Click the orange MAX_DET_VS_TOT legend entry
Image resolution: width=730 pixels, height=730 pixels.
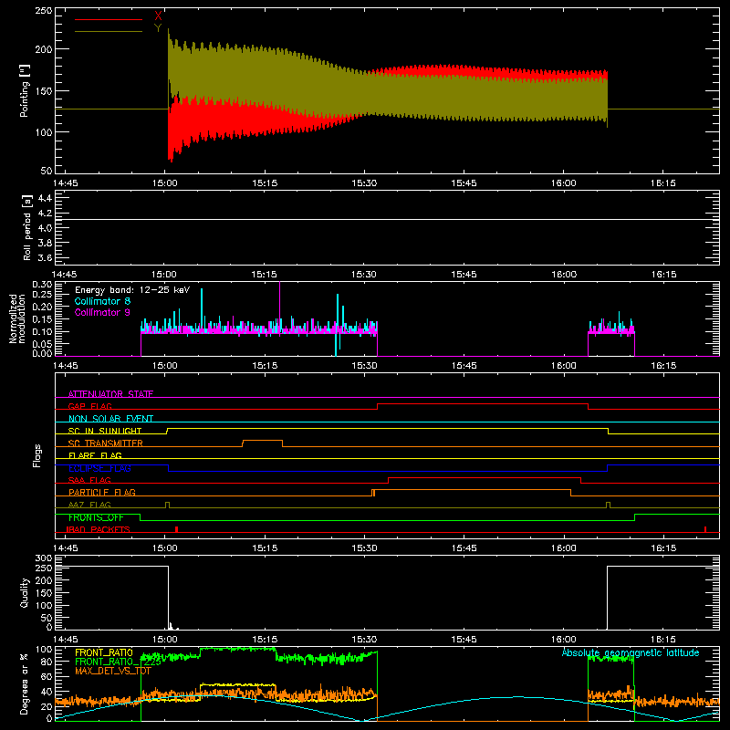point(112,671)
